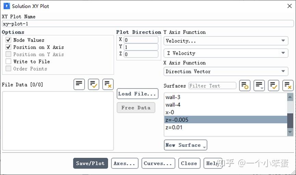The width and height of the screenshot is (296, 175).
Task: Select all surfaces with checkmark icon
Action: [x=273, y=86]
